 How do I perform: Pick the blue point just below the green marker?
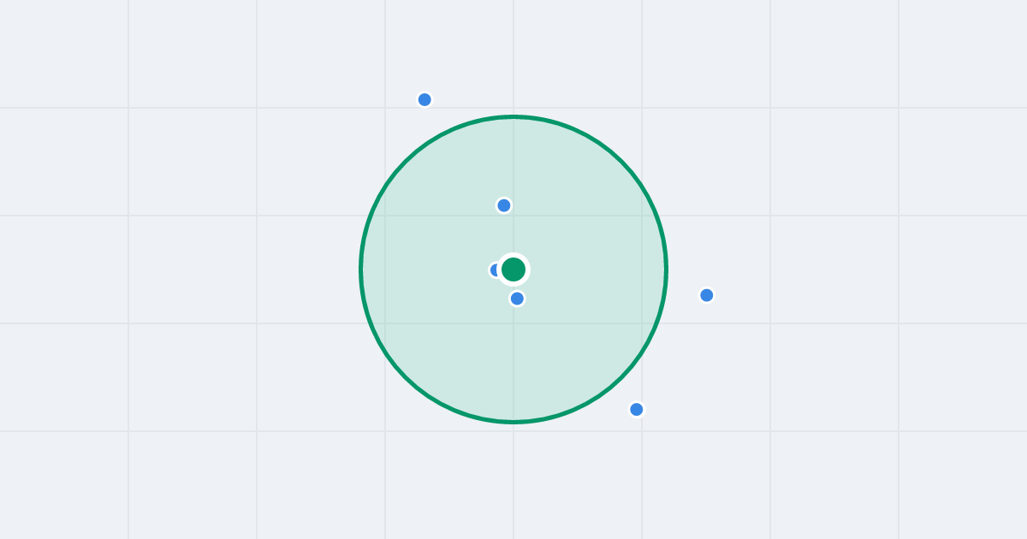point(517,299)
